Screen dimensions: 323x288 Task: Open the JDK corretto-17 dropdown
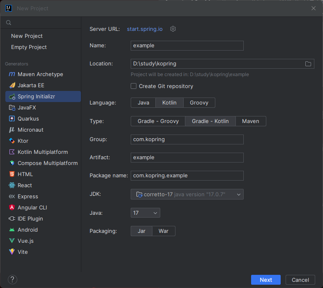click(187, 194)
